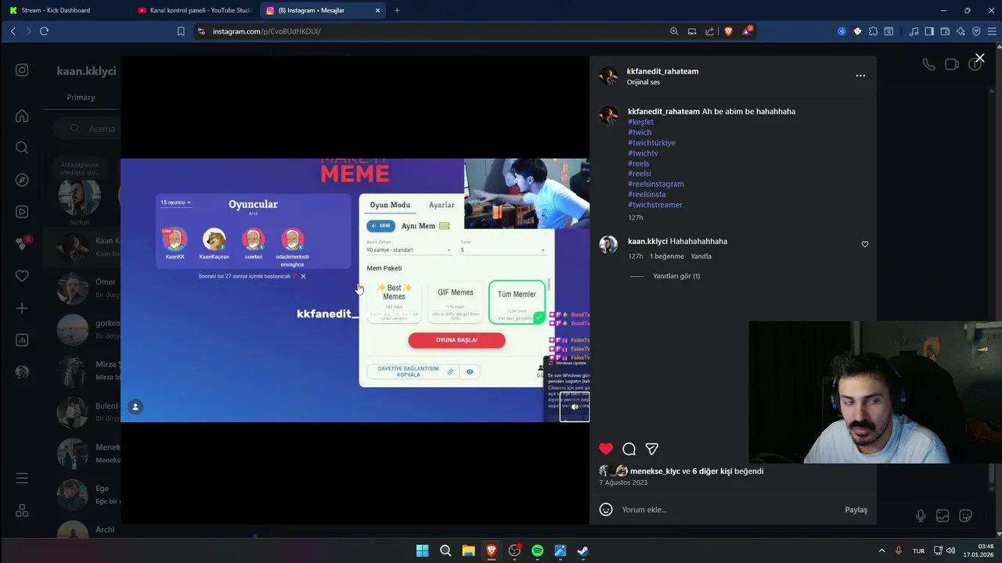Image resolution: width=1002 pixels, height=563 pixels.
Task: Open Brave Wallet icon
Action: pos(945,31)
